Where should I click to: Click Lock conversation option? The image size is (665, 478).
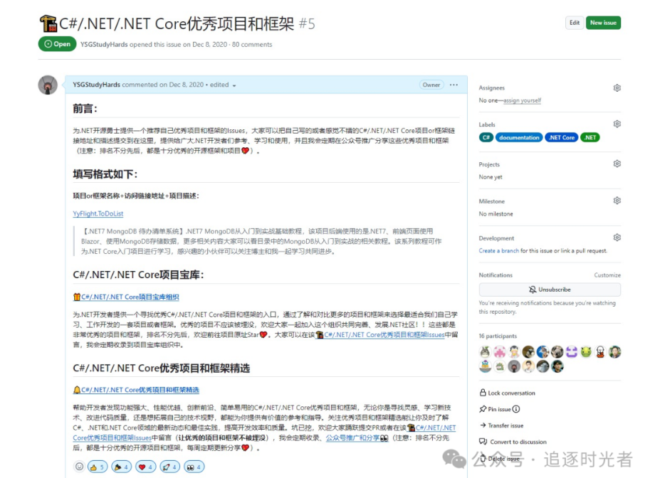coord(507,393)
